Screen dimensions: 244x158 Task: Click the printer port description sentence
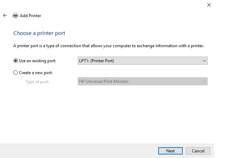(x=109, y=46)
